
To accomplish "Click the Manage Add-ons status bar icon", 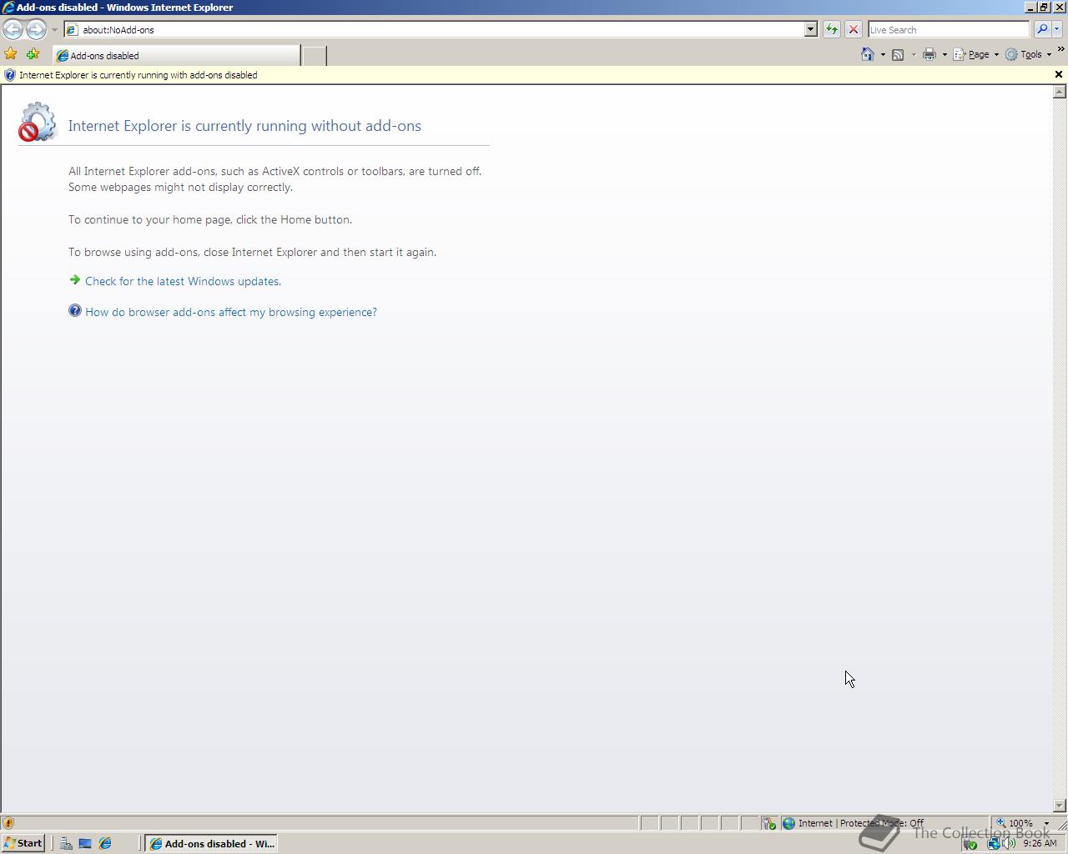I will (x=768, y=823).
